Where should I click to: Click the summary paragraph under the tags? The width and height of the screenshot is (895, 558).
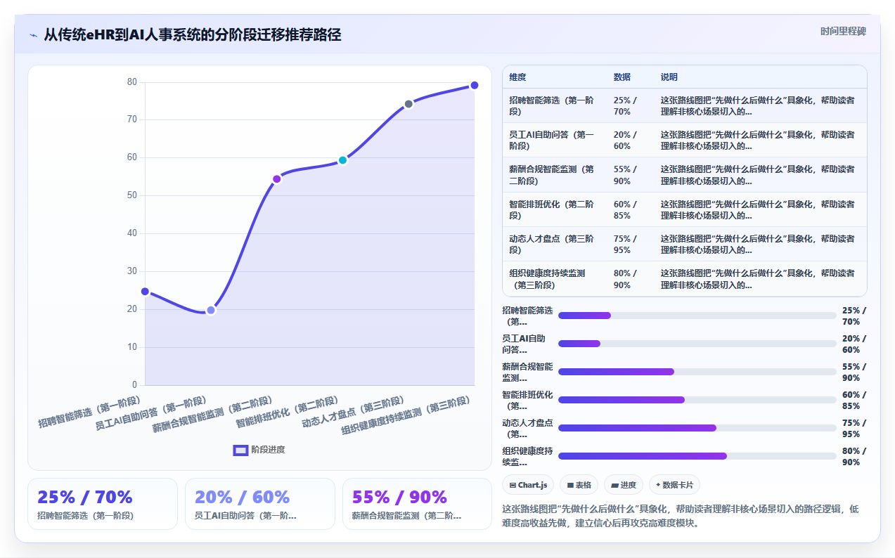(681, 516)
